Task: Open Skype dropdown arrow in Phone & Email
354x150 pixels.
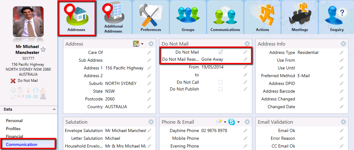Action: click(238, 122)
